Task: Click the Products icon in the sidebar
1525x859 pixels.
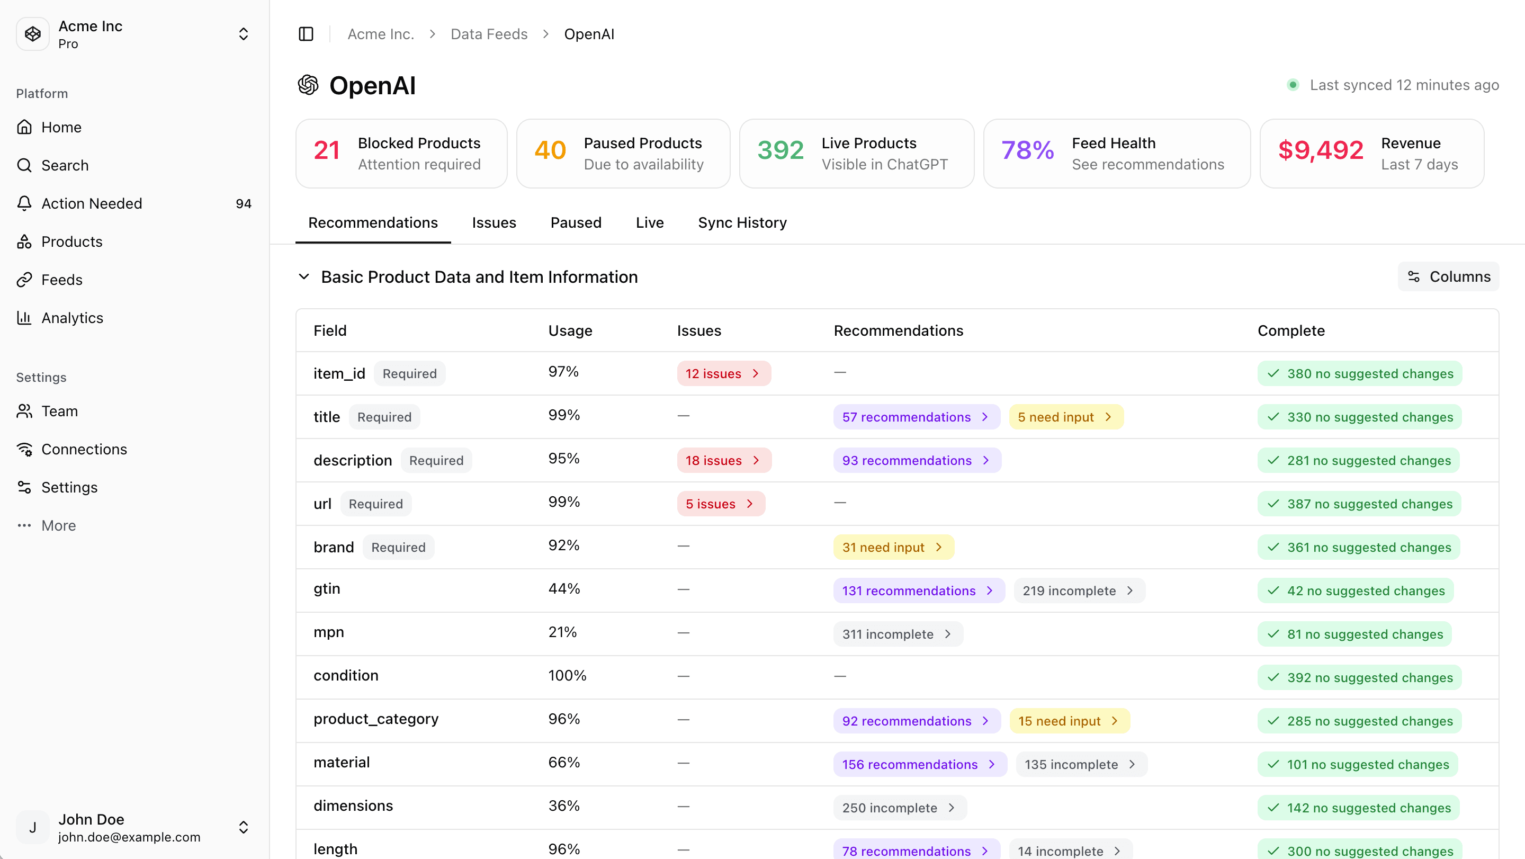Action: (24, 241)
